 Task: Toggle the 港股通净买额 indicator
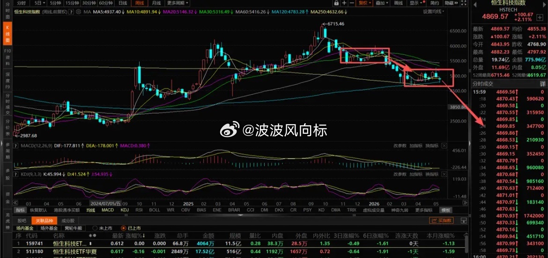point(67,210)
